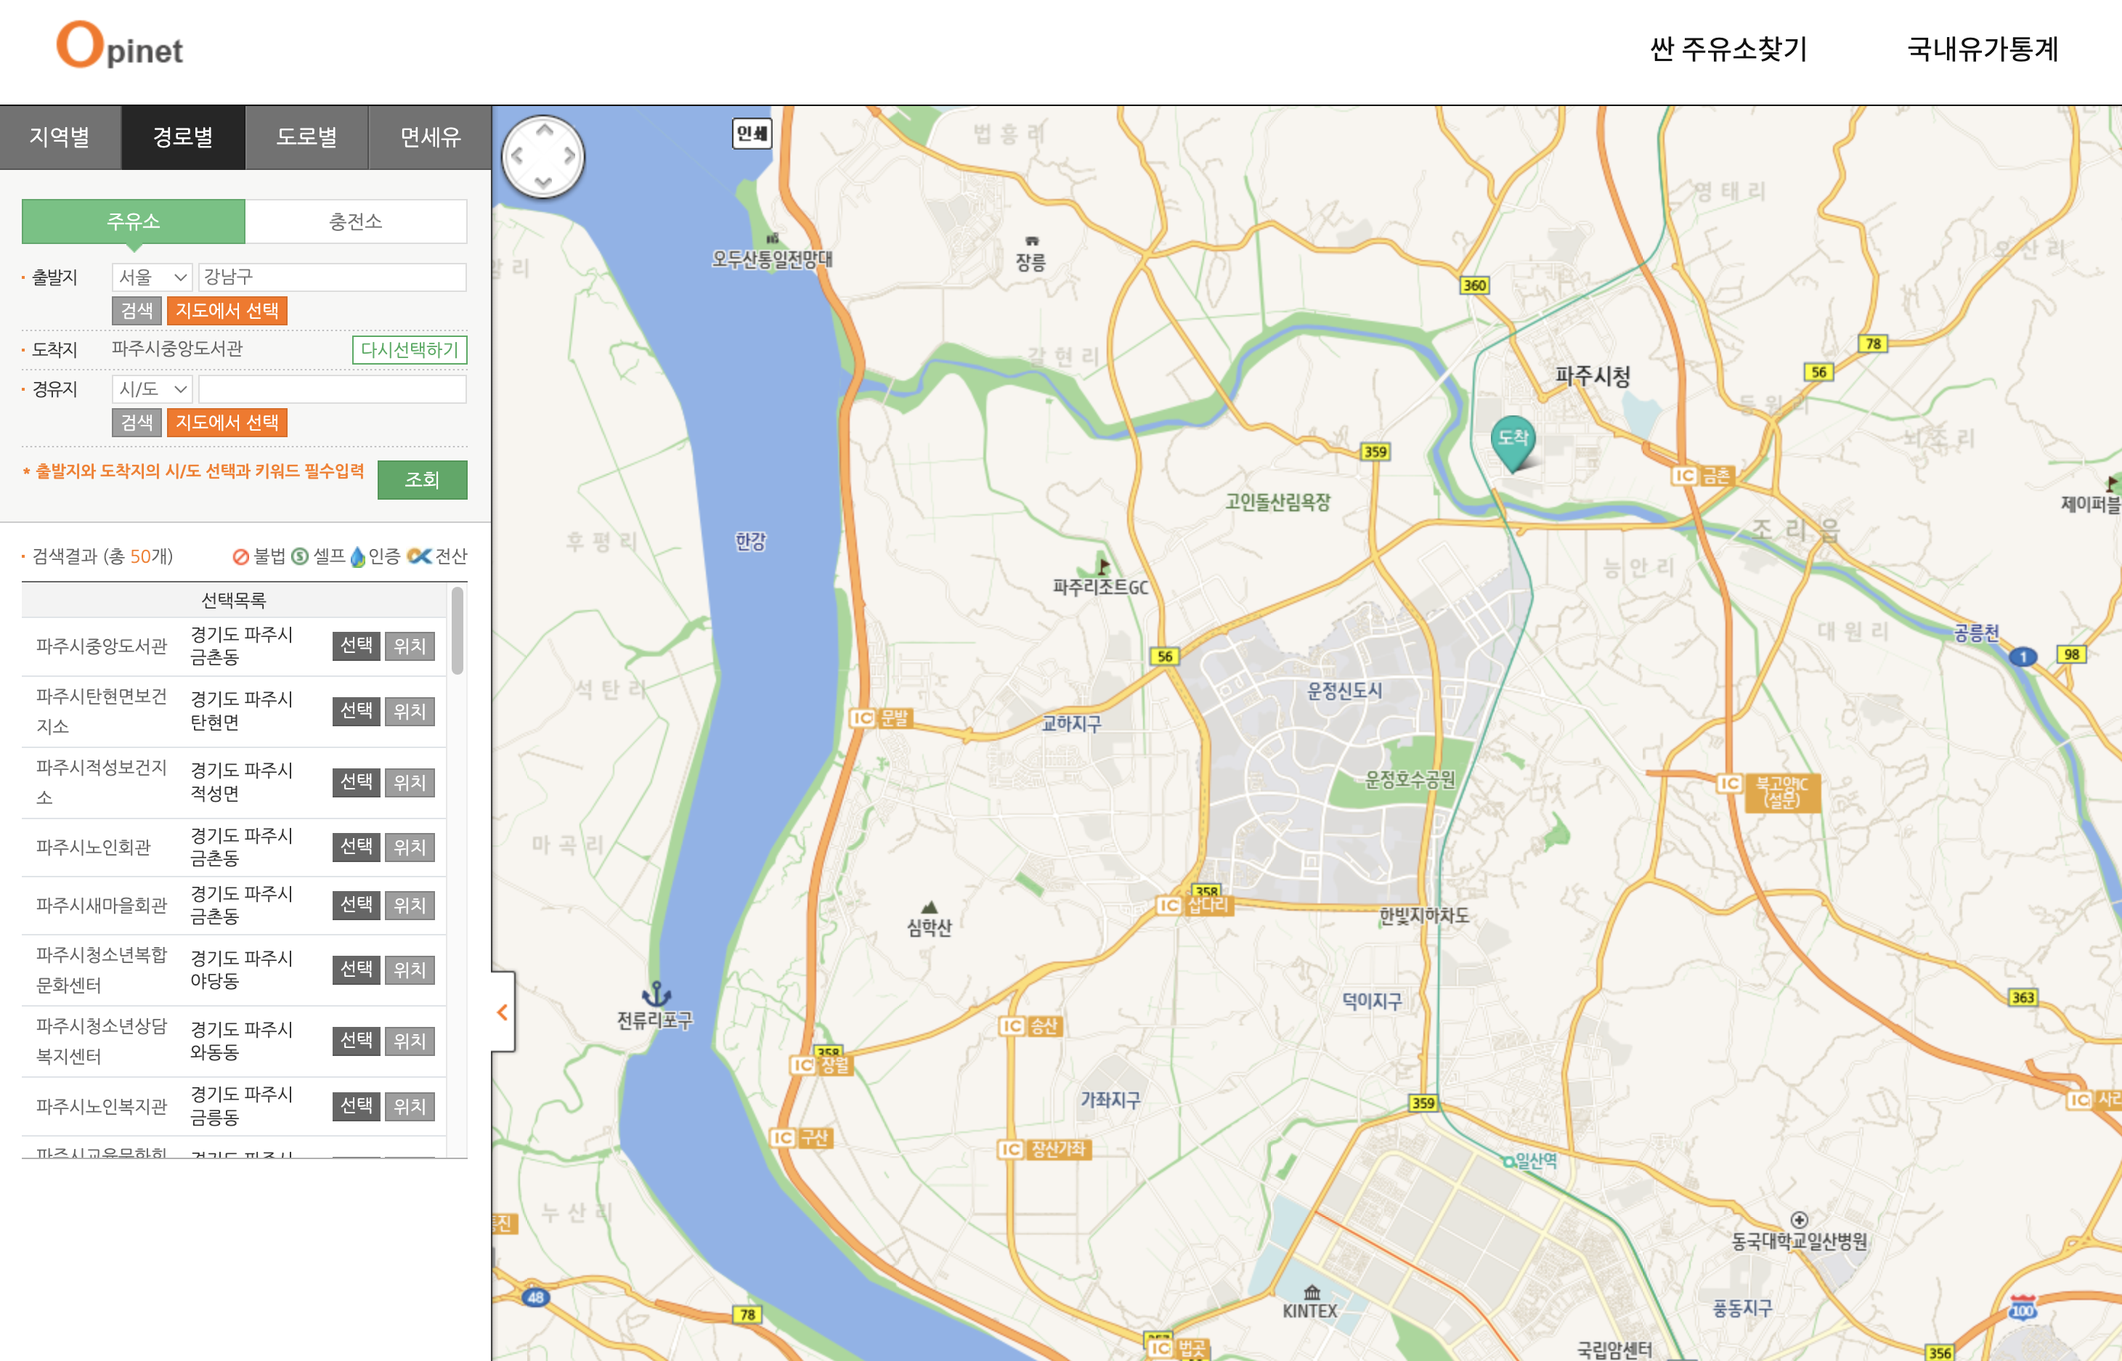Click the 전류리포구 anchor icon on the map

(656, 994)
